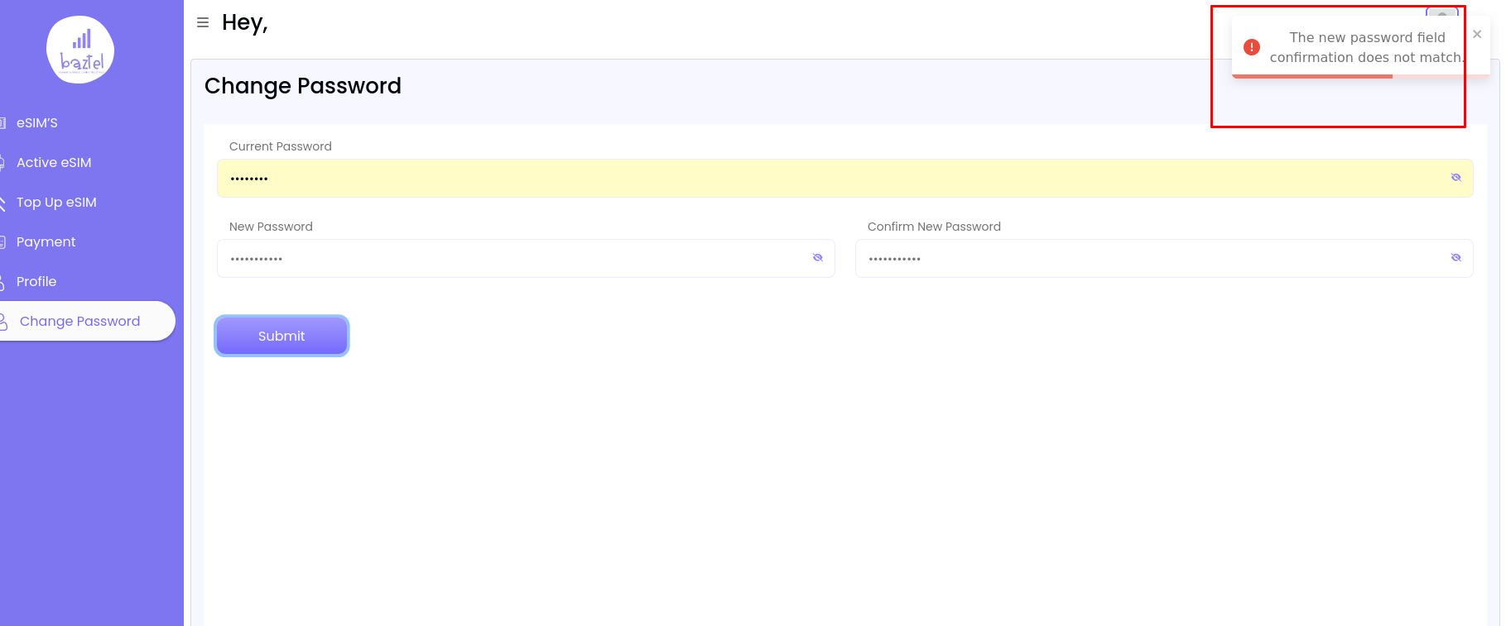Open the eSIM'S sidebar menu
Screen dimensions: 1506x626
[x=37, y=123]
